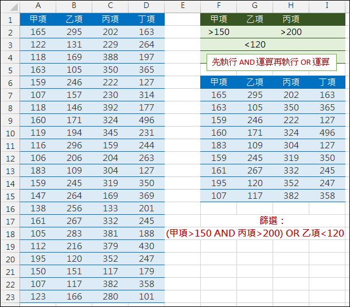This screenshot has height=307, width=350.
Task: Click cell A20 value 195 in column A
Action: click(38, 259)
